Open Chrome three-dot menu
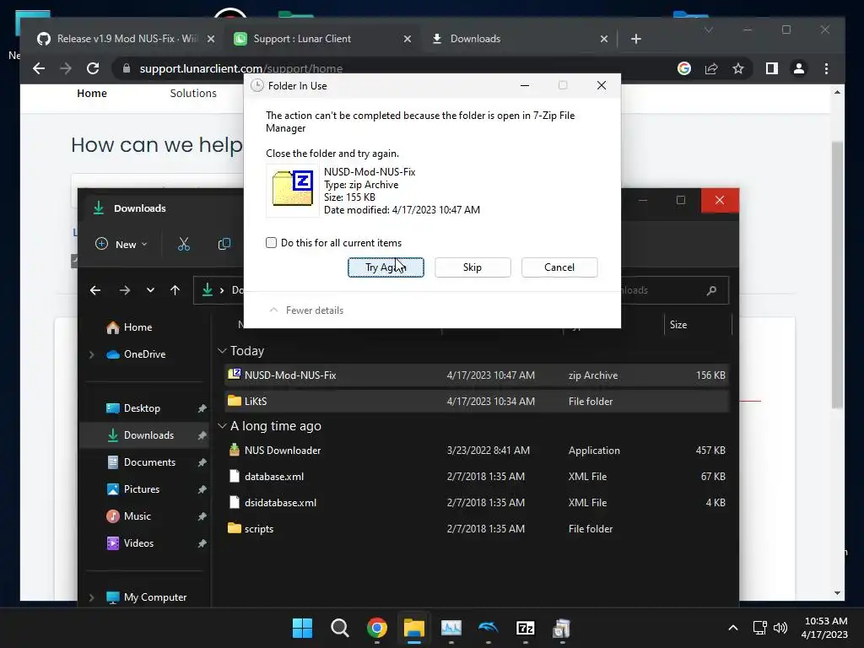 coord(826,68)
